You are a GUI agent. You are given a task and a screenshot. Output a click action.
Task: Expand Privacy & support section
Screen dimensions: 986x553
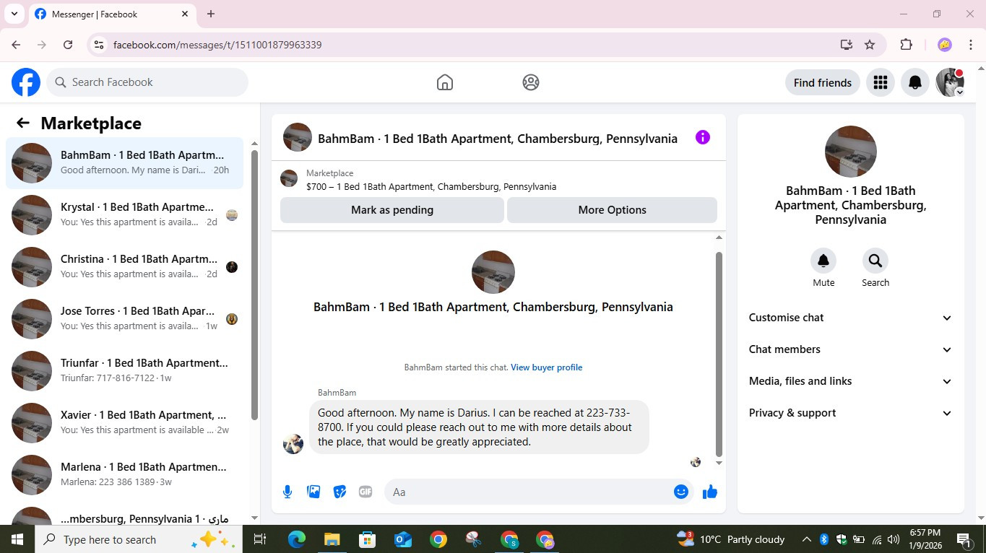850,413
